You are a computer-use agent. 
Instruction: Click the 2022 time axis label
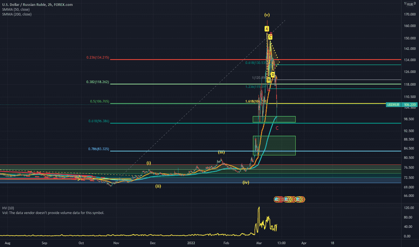191,243
